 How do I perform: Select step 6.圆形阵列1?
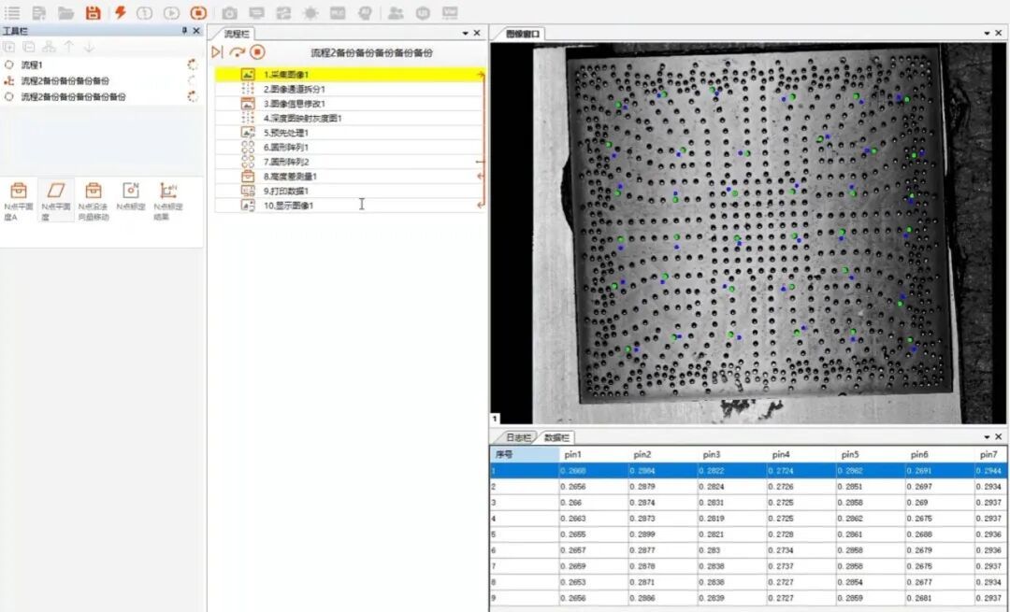click(x=350, y=148)
